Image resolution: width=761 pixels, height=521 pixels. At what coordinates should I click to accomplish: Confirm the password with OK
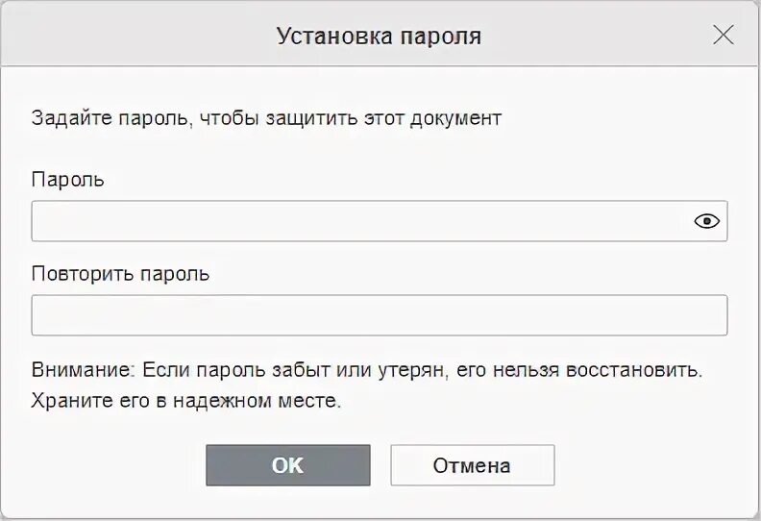point(287,465)
